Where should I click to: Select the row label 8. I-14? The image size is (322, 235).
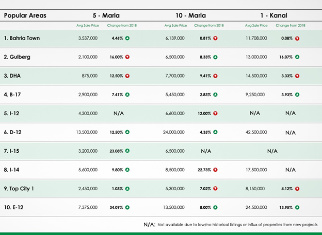tap(11, 170)
